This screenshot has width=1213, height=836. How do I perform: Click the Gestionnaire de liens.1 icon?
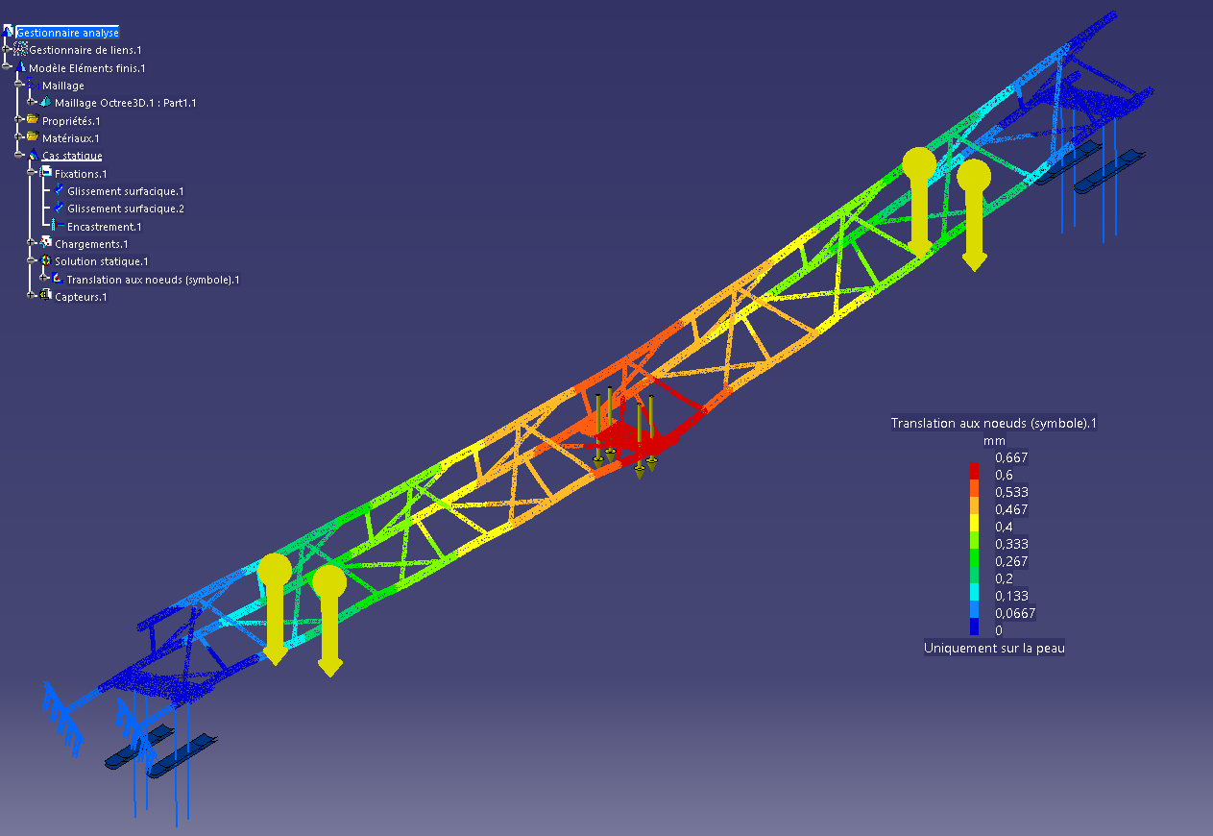20,50
